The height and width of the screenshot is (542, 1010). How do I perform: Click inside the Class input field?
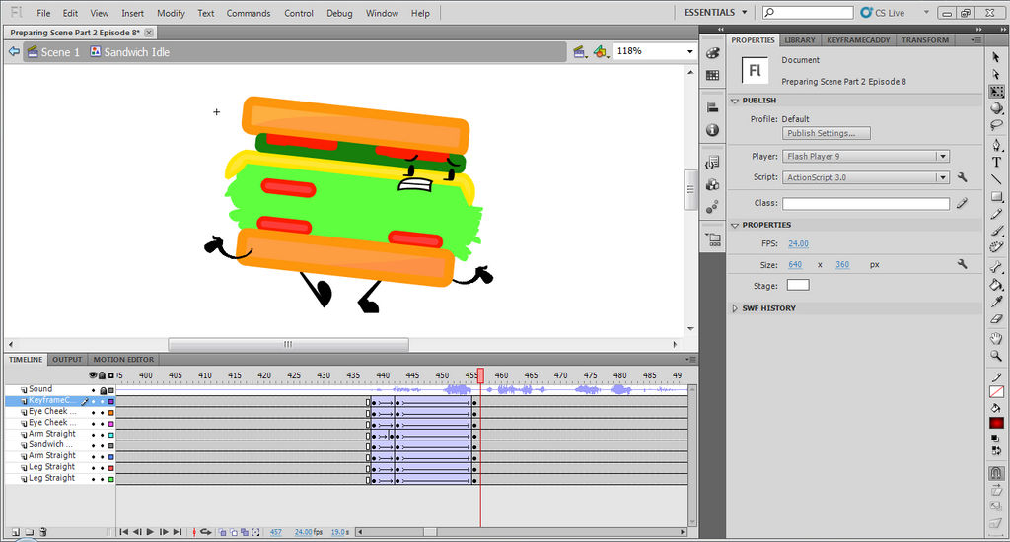pos(866,203)
